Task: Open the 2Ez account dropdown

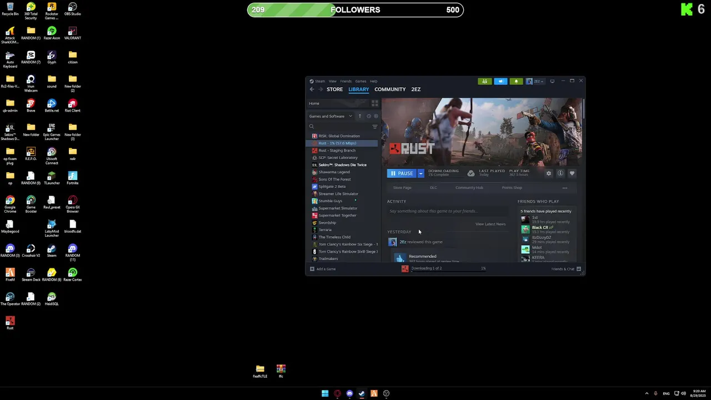Action: click(535, 81)
